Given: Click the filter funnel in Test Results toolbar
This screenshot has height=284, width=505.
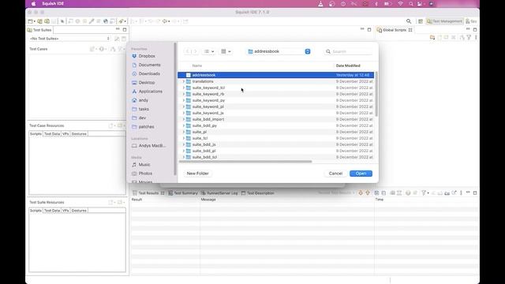Looking at the screenshot, I should pyautogui.click(x=425, y=192).
